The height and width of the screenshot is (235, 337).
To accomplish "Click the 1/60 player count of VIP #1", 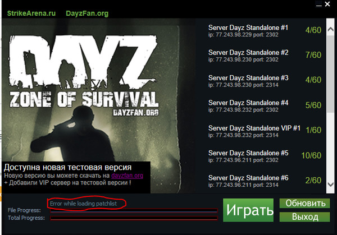I will click(313, 130).
